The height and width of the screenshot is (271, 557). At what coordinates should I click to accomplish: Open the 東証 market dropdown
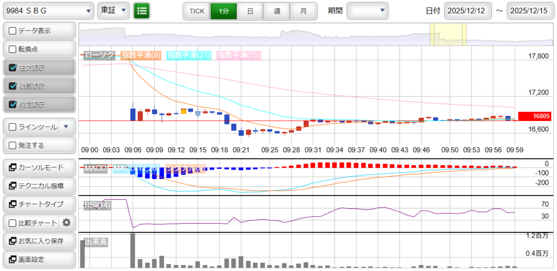[x=113, y=10]
